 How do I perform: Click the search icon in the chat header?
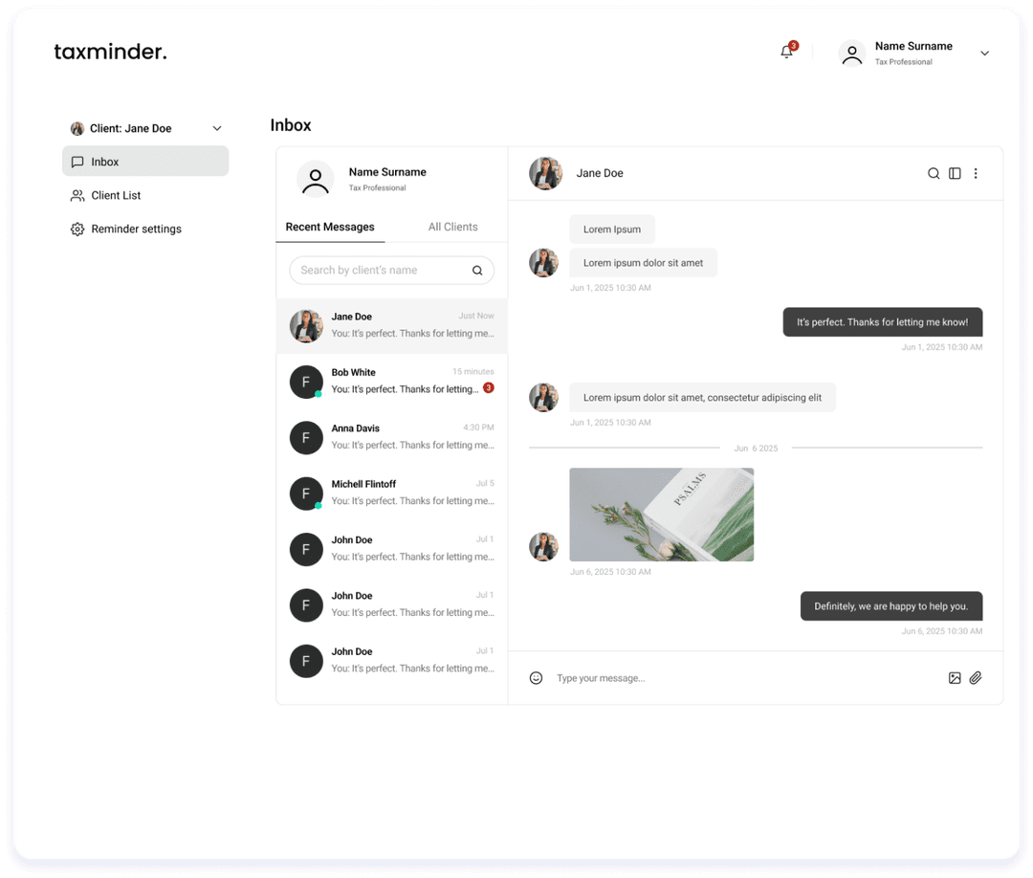point(934,173)
